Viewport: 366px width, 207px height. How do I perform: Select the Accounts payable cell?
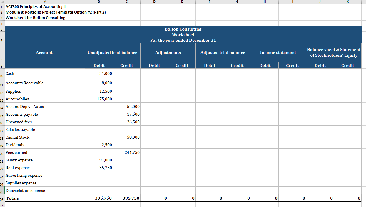45,114
